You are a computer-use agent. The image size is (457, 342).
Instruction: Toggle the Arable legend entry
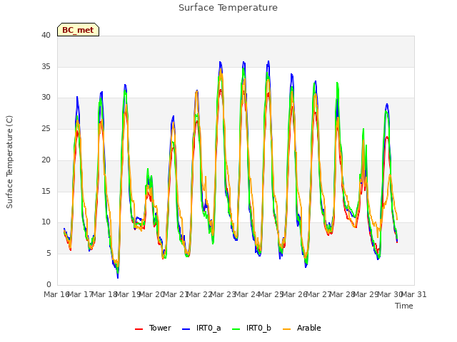point(302,328)
